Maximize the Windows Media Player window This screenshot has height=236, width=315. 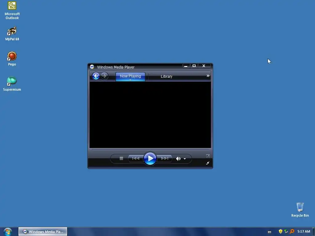pyautogui.click(x=194, y=66)
